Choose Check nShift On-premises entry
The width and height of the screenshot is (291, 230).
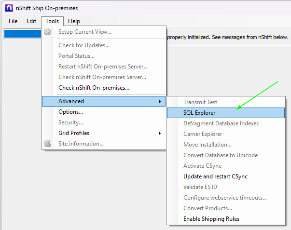pyautogui.click(x=94, y=88)
